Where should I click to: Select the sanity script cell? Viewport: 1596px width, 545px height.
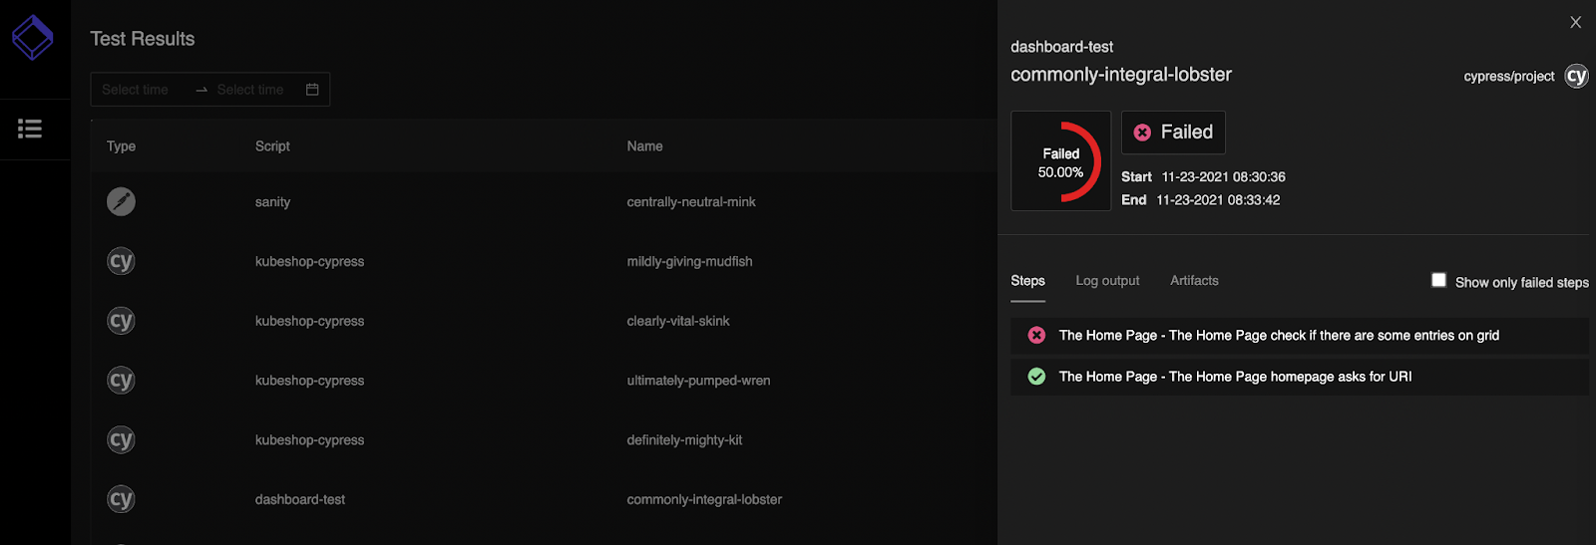(272, 202)
